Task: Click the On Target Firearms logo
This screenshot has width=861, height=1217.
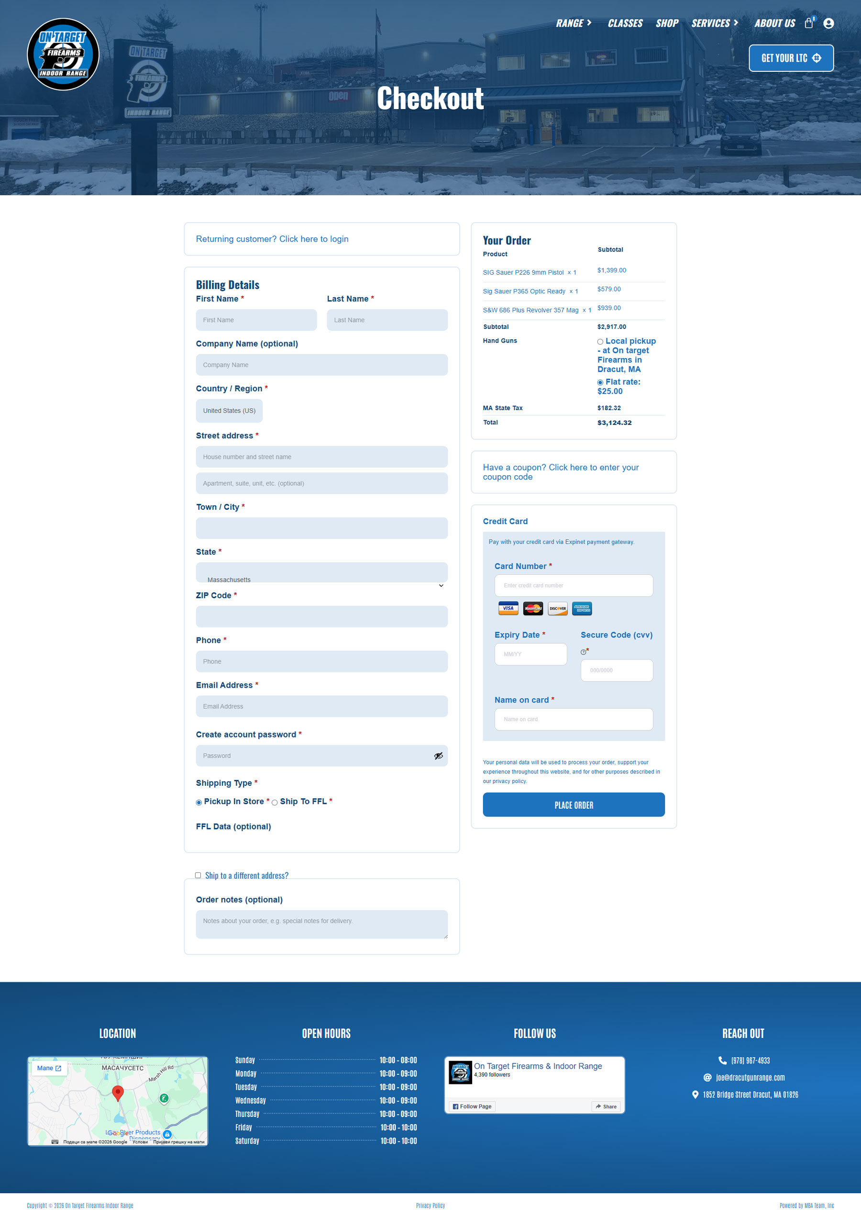Action: [63, 55]
